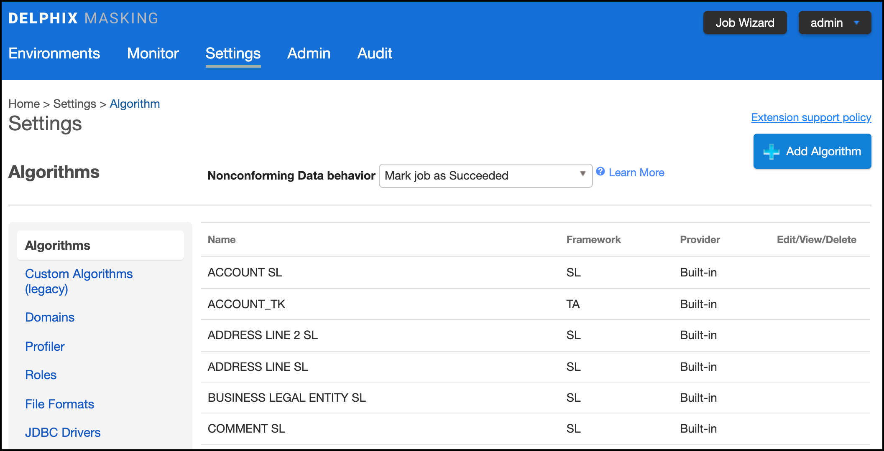Screen dimensions: 884x451
Task: Open the Extension support policy link
Action: click(811, 118)
